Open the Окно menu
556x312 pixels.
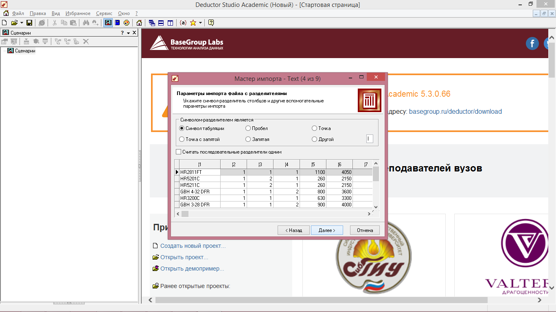124,13
